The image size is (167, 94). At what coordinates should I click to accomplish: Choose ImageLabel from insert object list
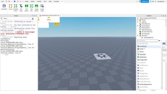coord(149,60)
